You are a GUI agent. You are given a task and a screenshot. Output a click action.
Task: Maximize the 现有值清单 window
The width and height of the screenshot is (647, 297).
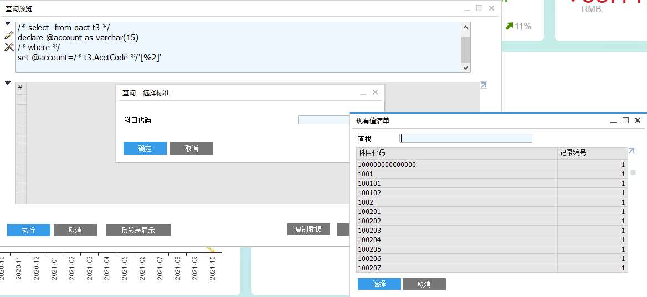(625, 121)
